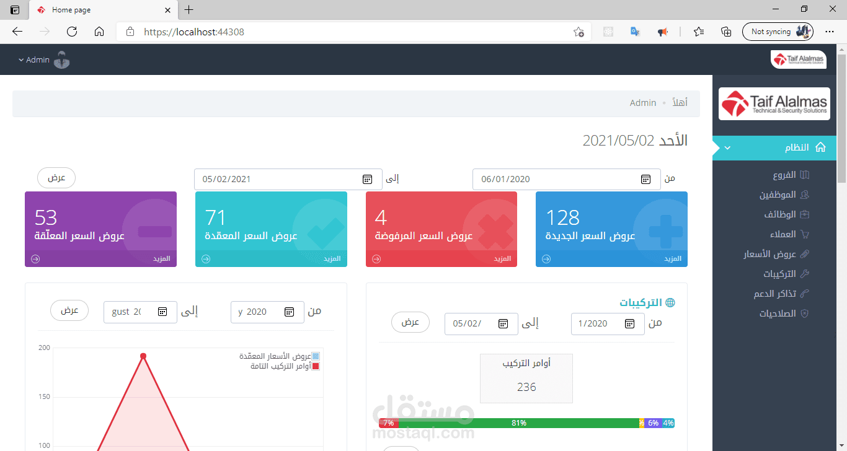Open calendar picker of chart panel 'إلى' date
The image size is (847, 451).
(x=162, y=312)
